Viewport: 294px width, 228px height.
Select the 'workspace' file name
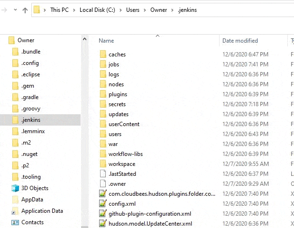(122, 164)
